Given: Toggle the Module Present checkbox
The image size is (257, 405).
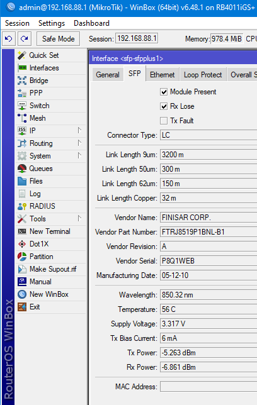Looking at the screenshot, I should pyautogui.click(x=164, y=92).
